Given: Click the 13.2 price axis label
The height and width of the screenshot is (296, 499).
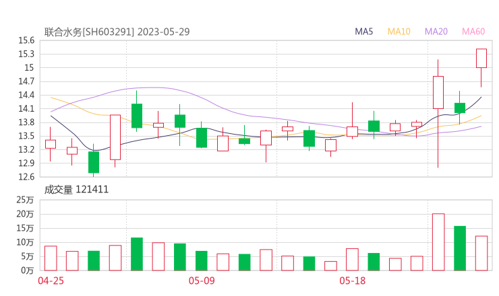Looking at the screenshot, I should (26, 149).
